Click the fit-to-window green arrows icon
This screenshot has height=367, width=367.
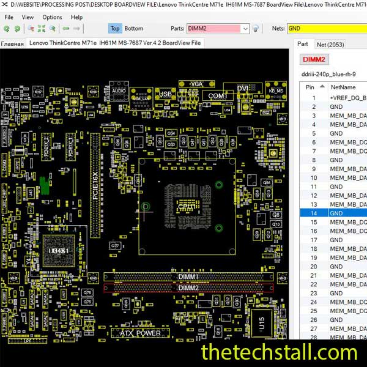(41, 29)
